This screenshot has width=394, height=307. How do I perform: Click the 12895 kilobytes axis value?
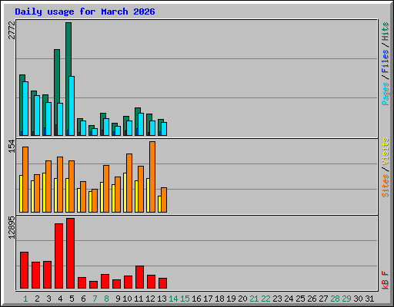pyautogui.click(x=12, y=228)
